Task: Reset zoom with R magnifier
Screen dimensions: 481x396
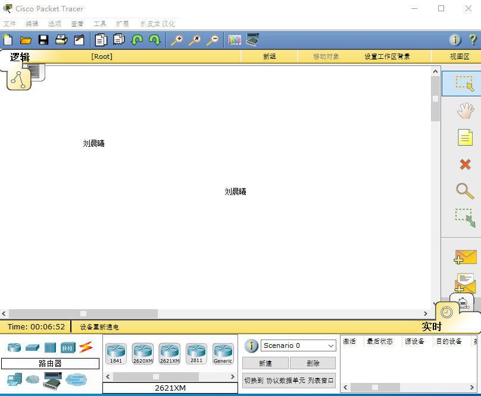Action: pos(195,40)
